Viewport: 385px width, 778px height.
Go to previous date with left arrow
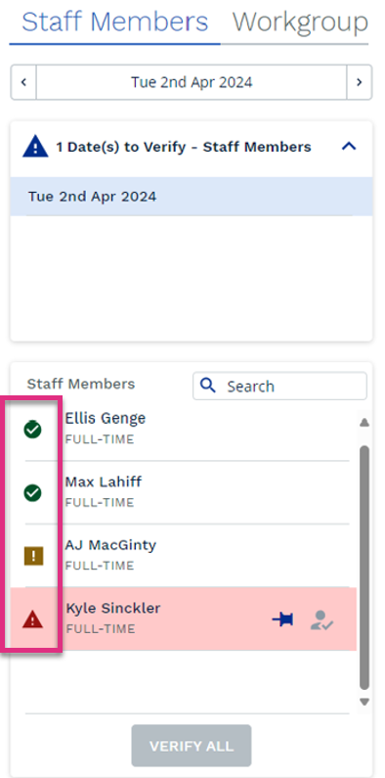(x=23, y=82)
